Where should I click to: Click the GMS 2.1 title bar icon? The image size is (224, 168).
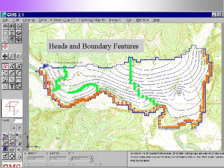[x=4, y=15]
